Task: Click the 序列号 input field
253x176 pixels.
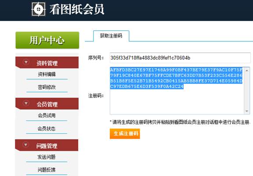Action: tap(180, 58)
